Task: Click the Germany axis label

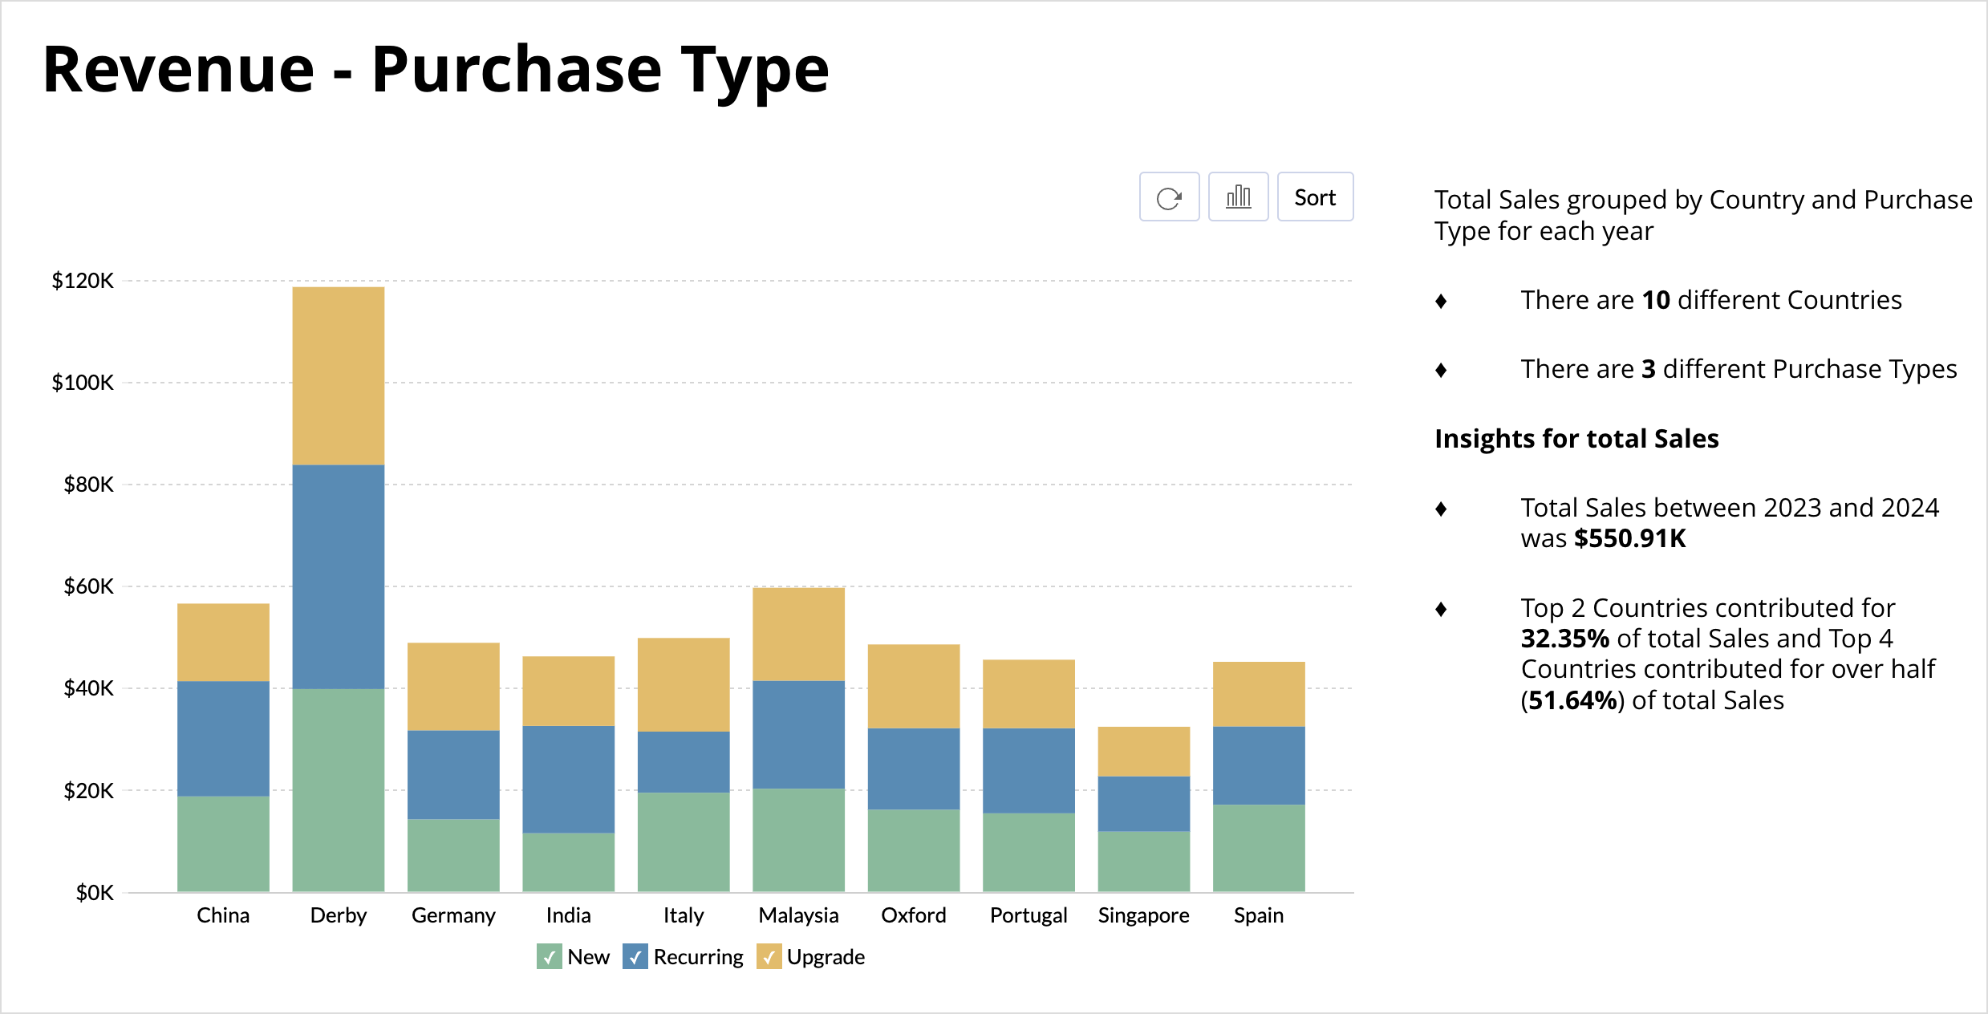Action: point(453,915)
